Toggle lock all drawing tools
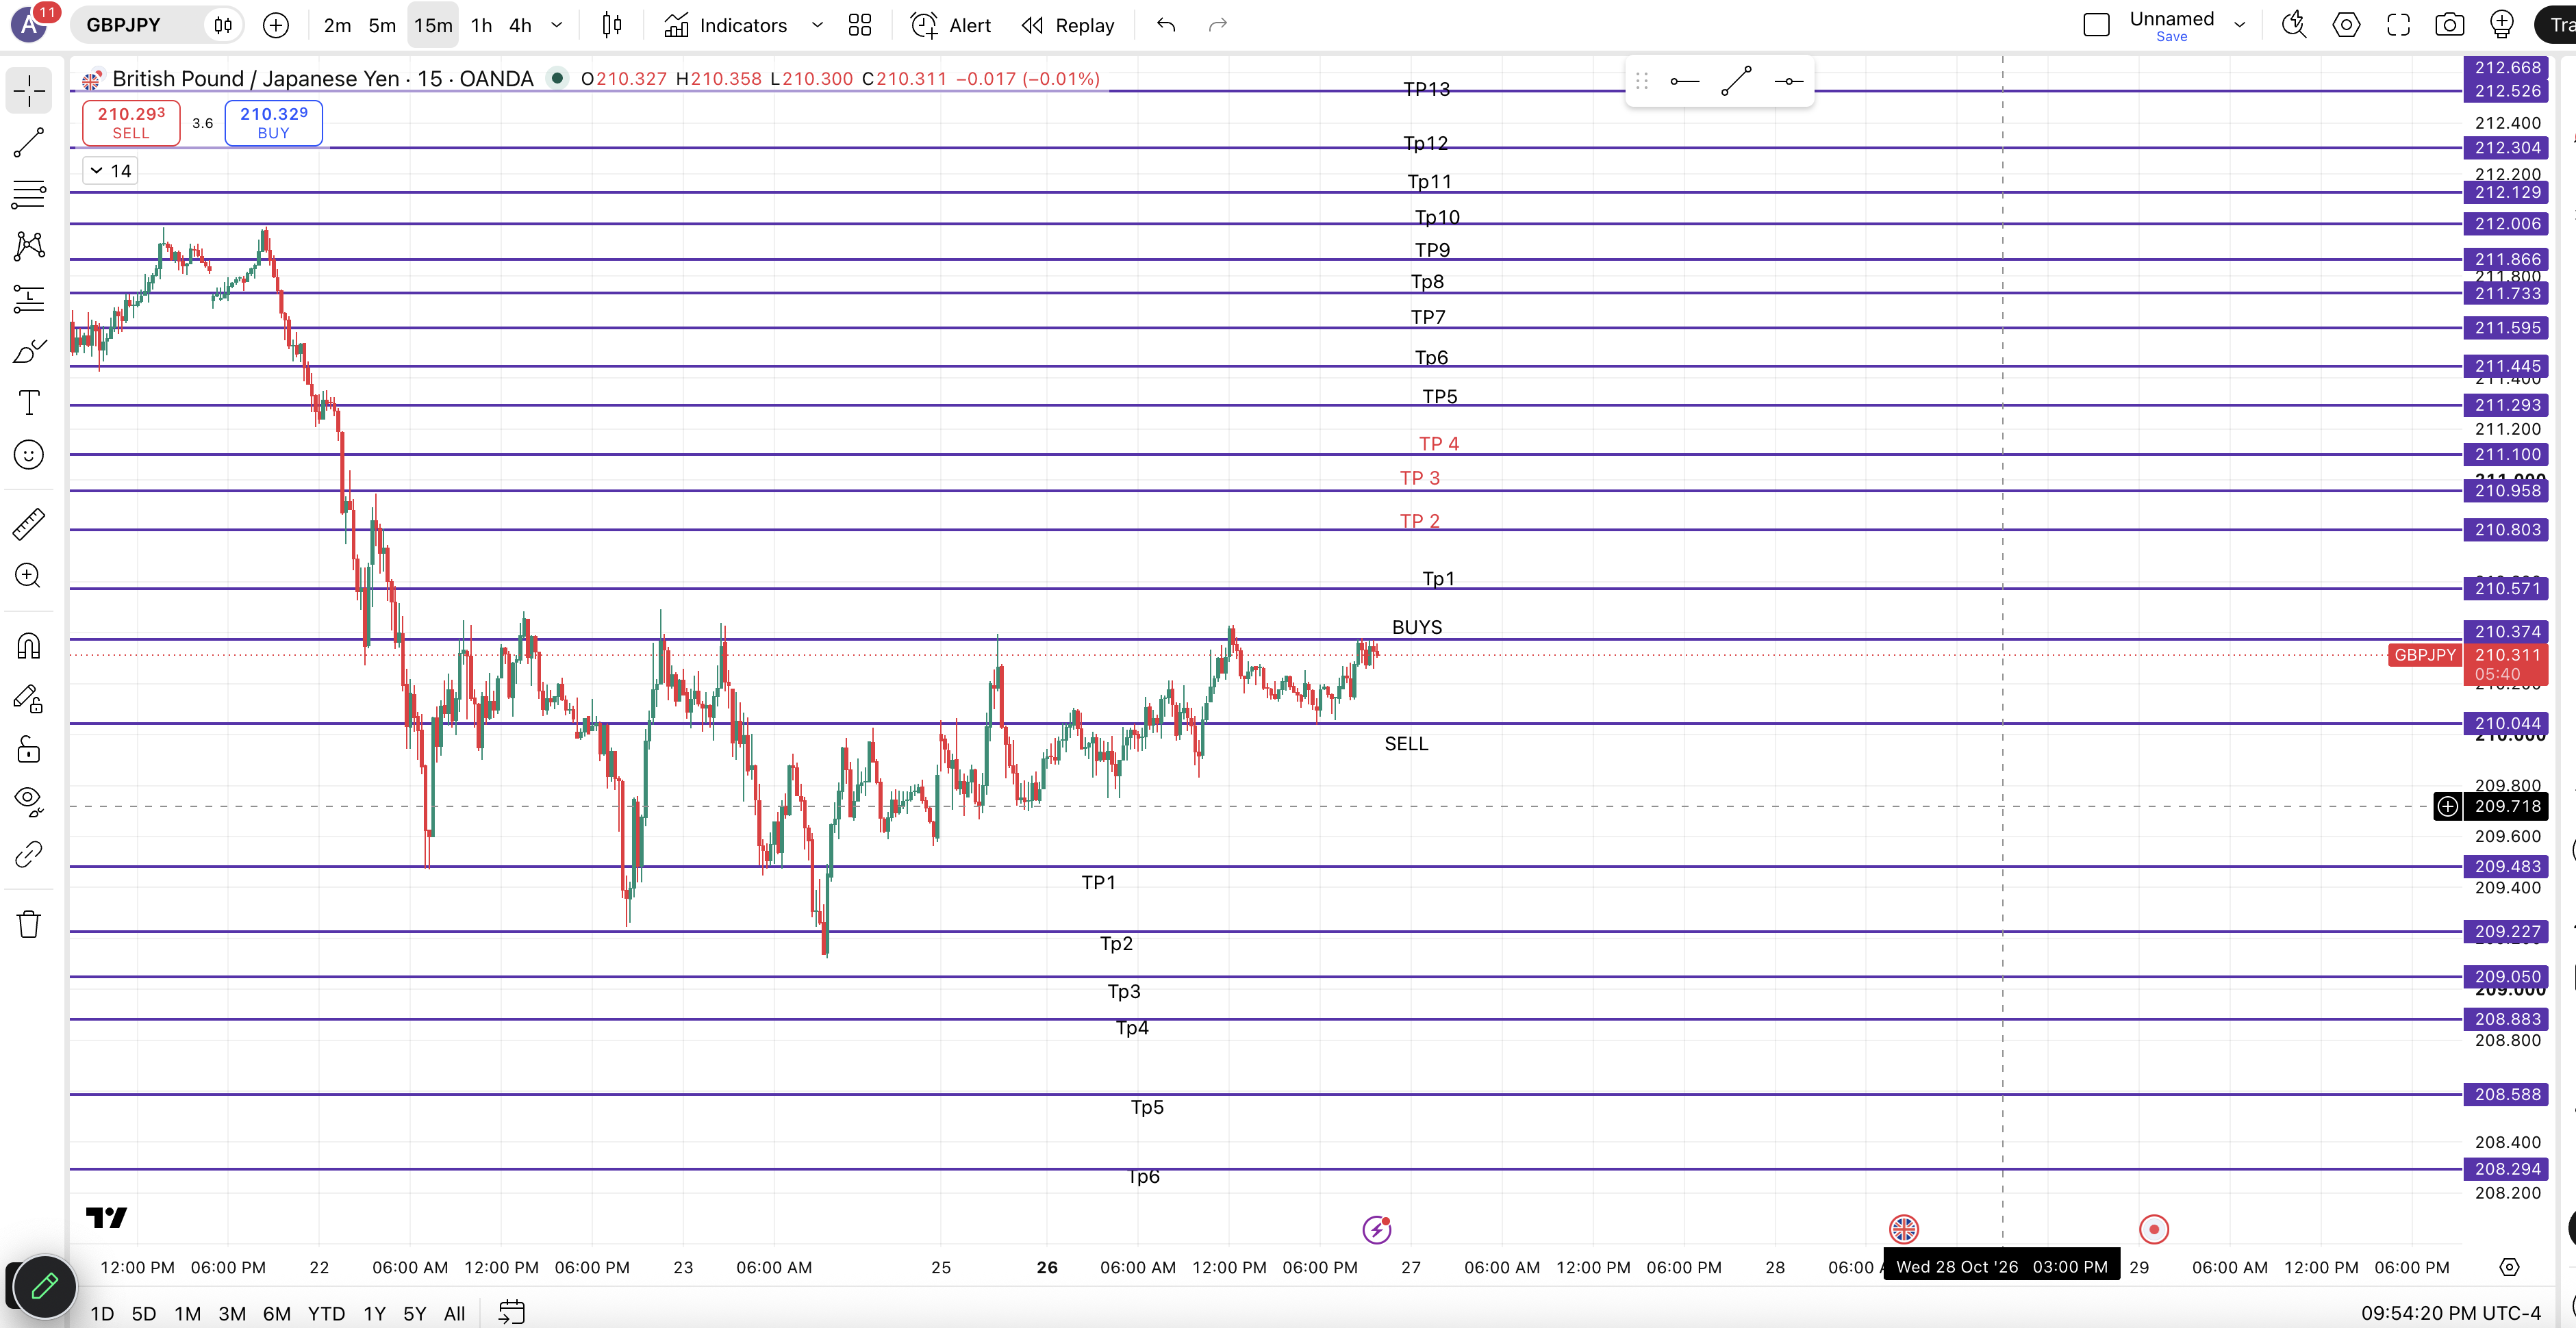Image resolution: width=2576 pixels, height=1328 pixels. click(29, 750)
